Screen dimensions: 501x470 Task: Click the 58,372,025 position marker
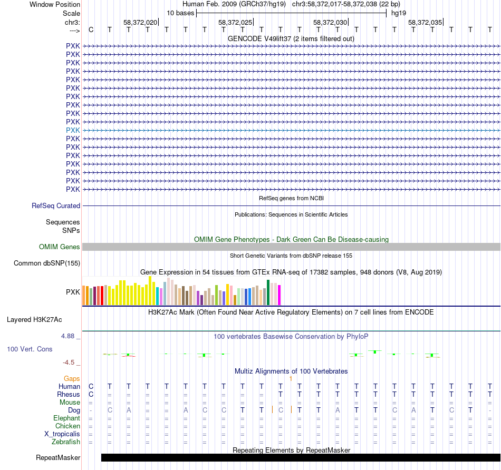235,22
